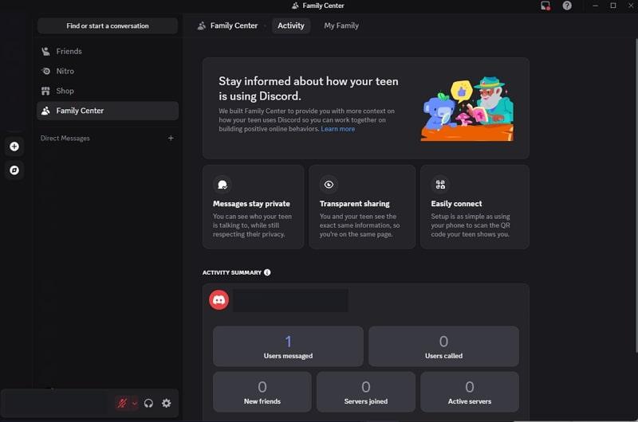The image size is (638, 422).
Task: Click the Stay informed banner heading
Action: point(309,88)
